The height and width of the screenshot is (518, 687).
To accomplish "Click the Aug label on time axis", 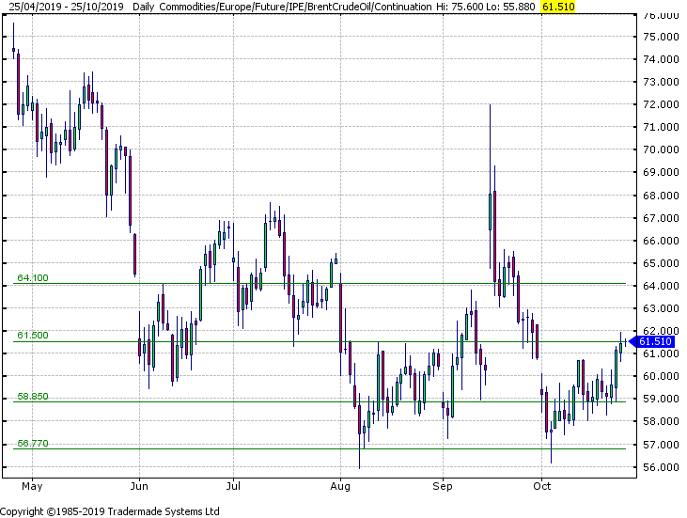I will pos(340,486).
